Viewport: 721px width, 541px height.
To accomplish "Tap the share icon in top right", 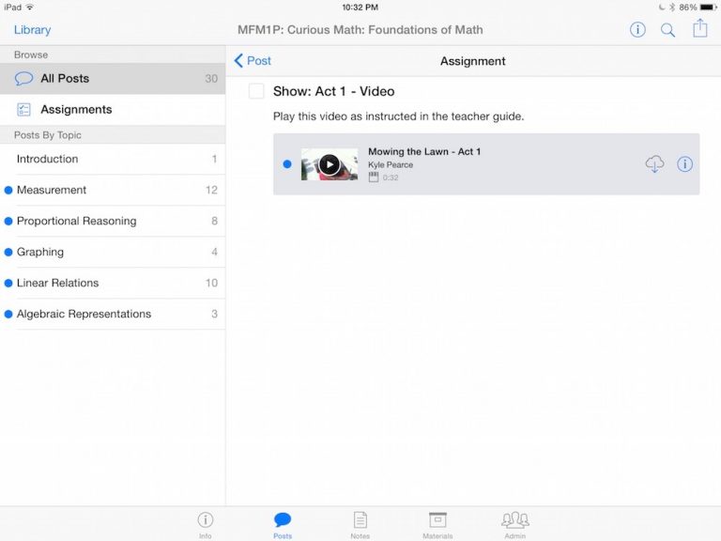I will tap(699, 29).
